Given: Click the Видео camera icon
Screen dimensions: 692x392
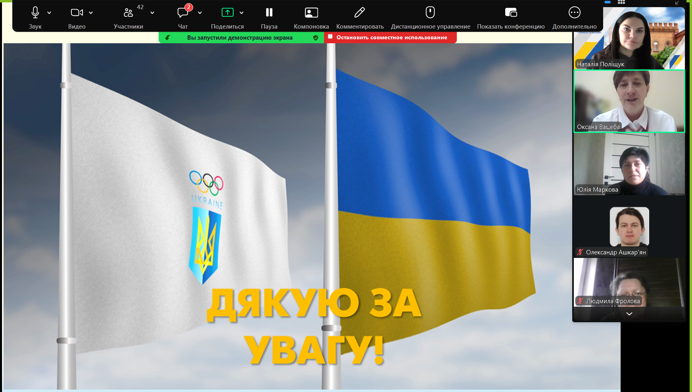Looking at the screenshot, I should point(77,13).
